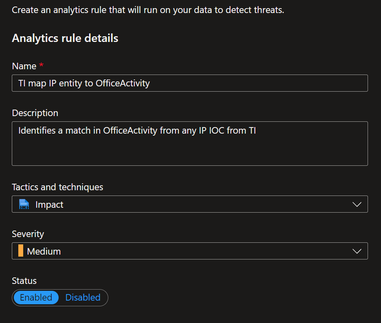The width and height of the screenshot is (381, 323).
Task: Click the Status label
Action: (x=24, y=281)
